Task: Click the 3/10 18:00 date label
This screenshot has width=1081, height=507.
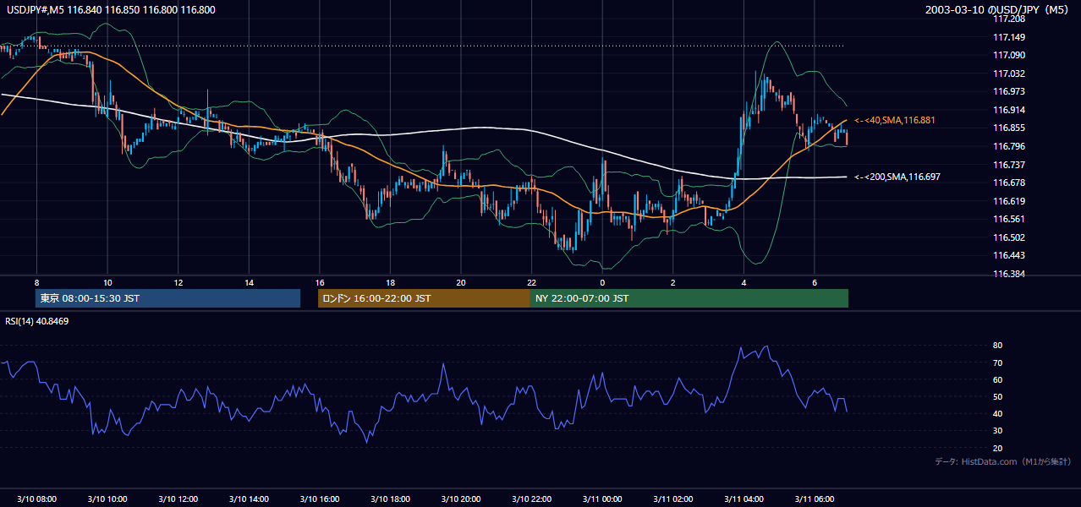Action: 390,499
